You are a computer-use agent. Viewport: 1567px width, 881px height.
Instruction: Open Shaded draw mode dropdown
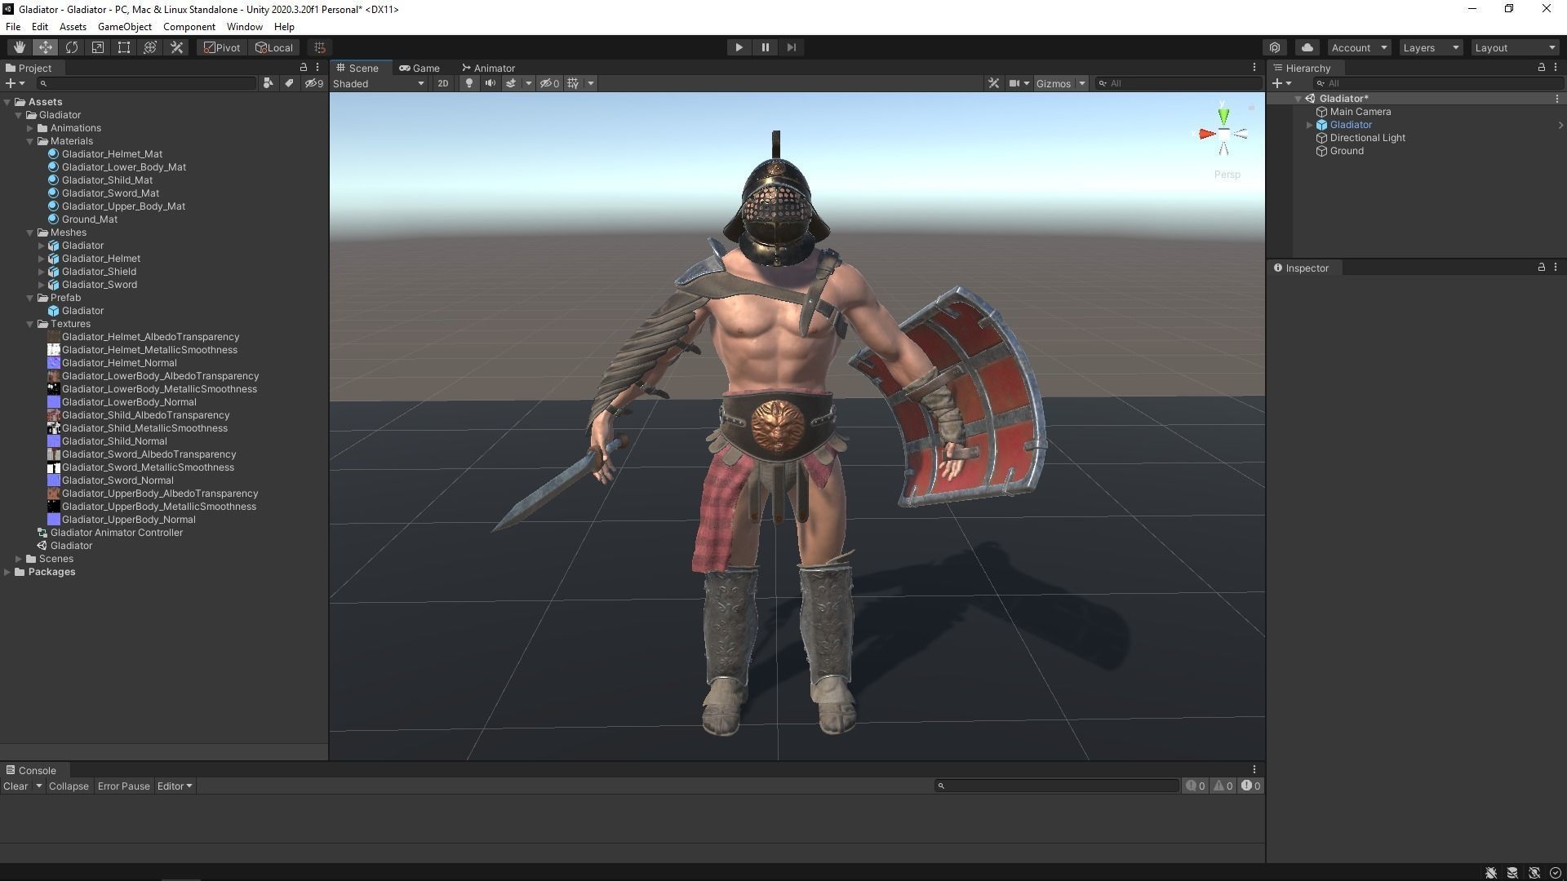[x=379, y=83]
